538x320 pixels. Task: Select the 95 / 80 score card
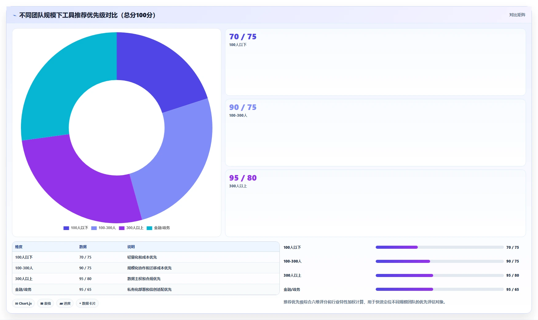(375, 203)
